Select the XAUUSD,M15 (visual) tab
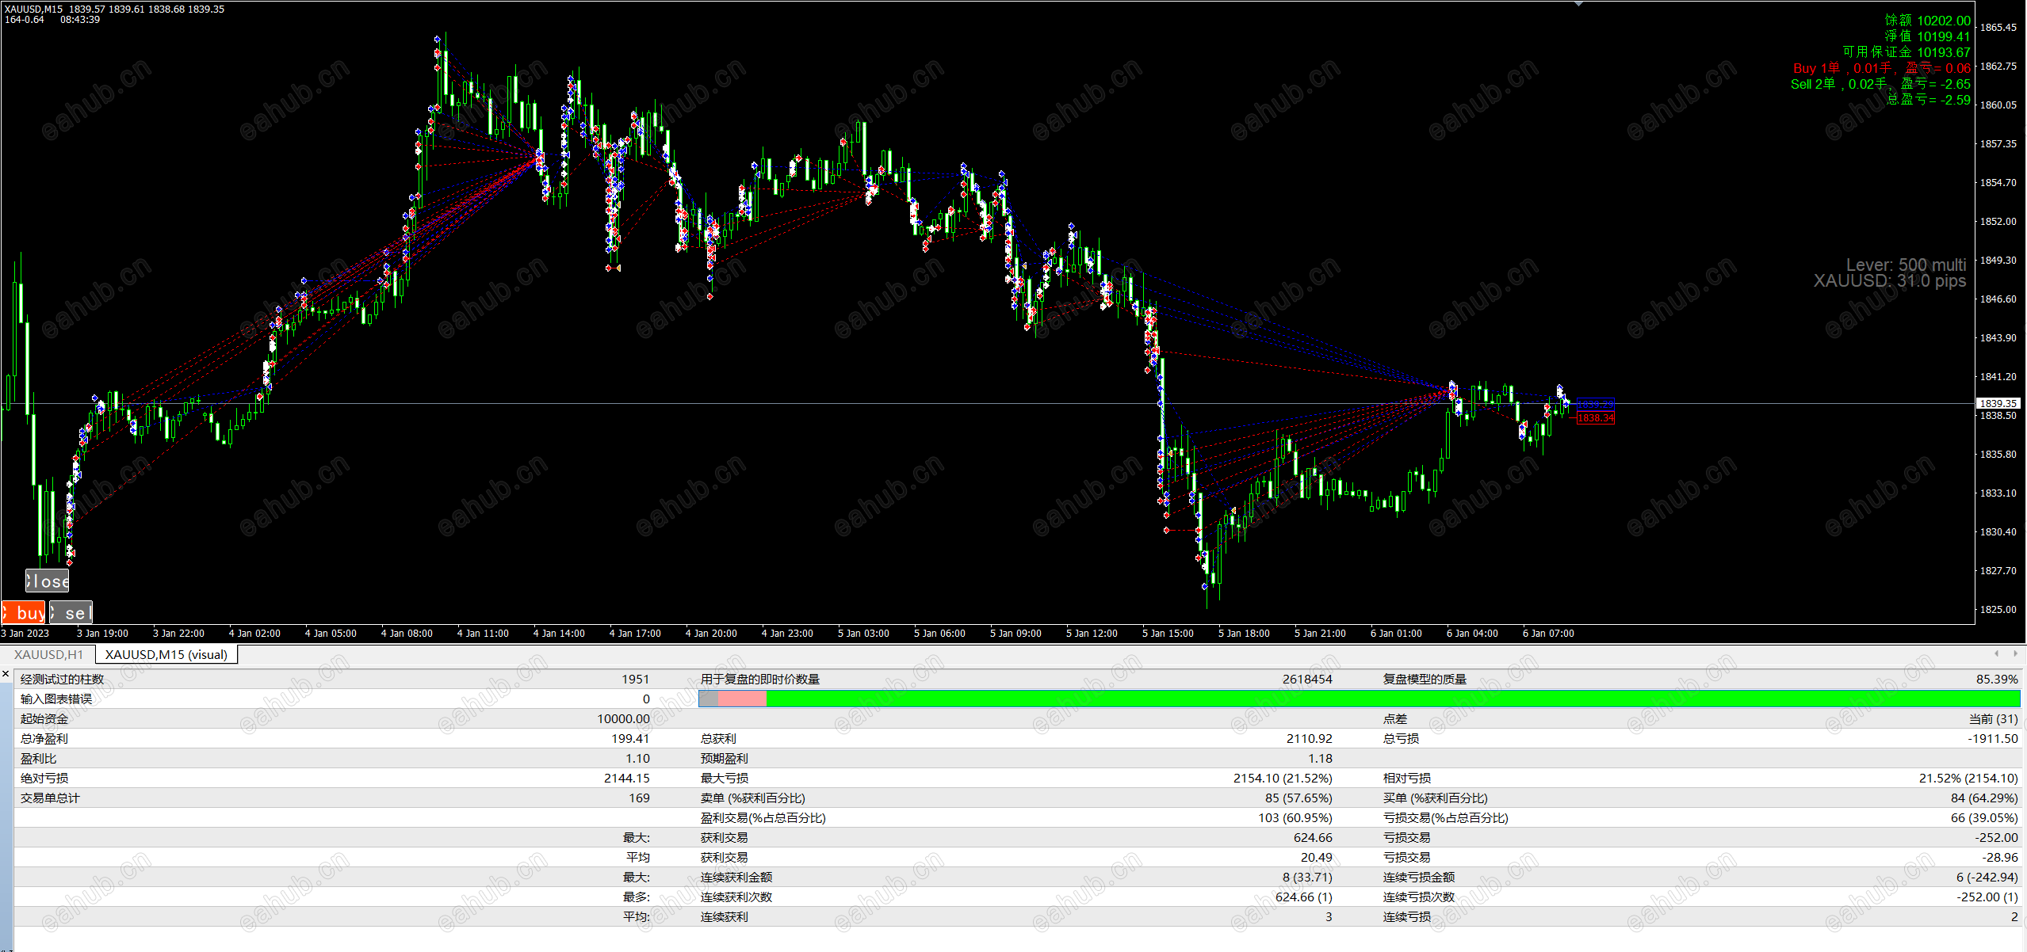Image resolution: width=2027 pixels, height=952 pixels. 166,654
